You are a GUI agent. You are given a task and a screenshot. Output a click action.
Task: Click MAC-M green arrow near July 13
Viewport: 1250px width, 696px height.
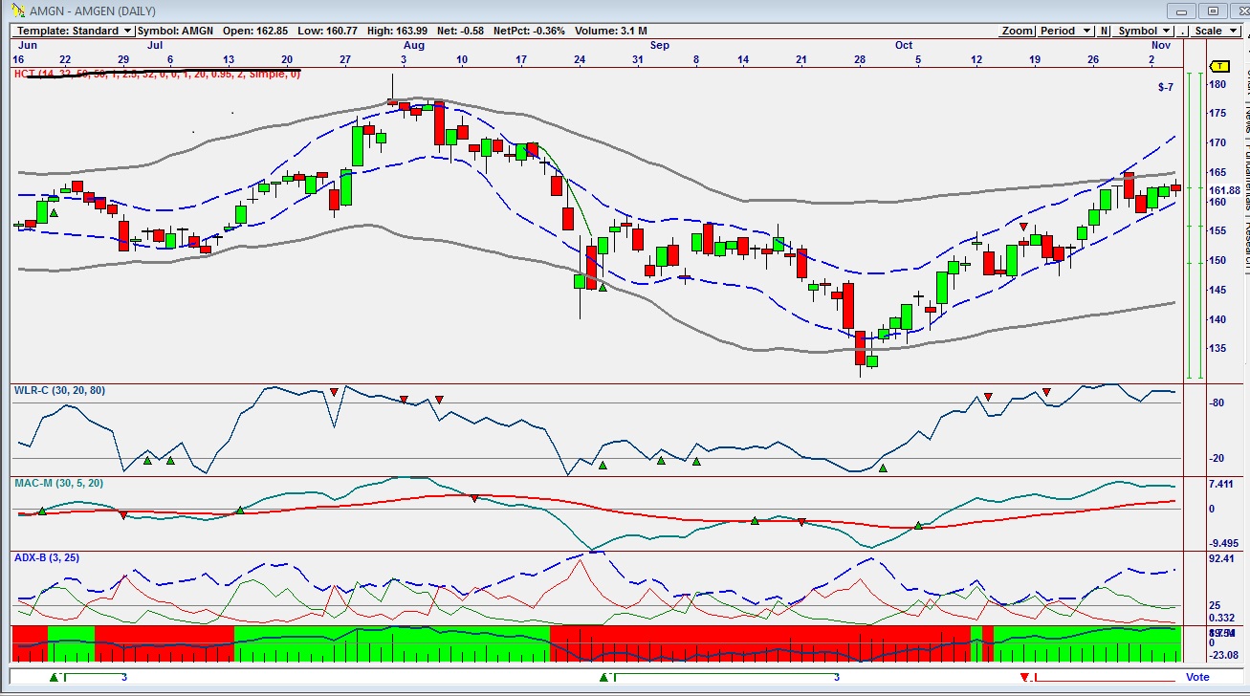[240, 510]
